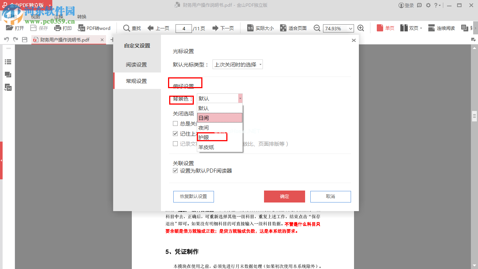Open 金山PDF独立版 app menu arrow
The image size is (478, 269).
(x=50, y=5)
